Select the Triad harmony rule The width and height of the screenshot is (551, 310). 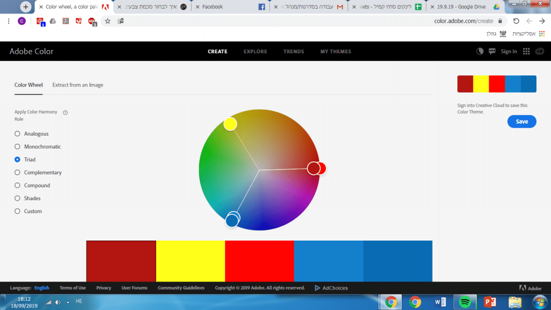coord(17,159)
